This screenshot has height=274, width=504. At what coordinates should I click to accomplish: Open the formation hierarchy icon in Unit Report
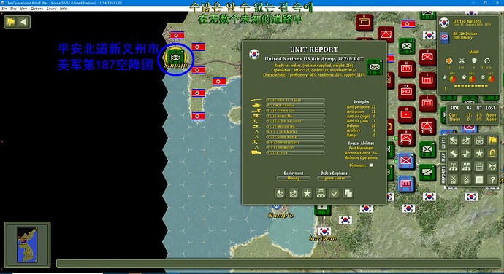coord(321,193)
